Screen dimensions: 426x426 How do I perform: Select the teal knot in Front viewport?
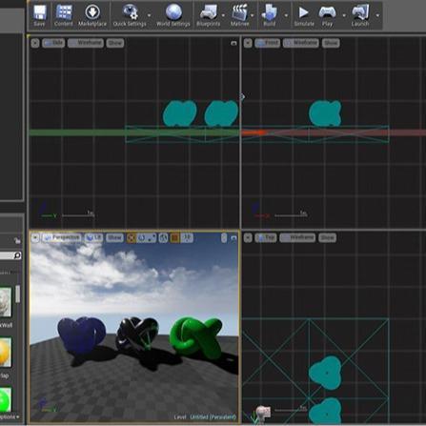tap(325, 113)
